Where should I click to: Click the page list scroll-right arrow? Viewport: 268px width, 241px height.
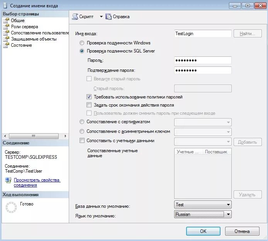click(65, 136)
